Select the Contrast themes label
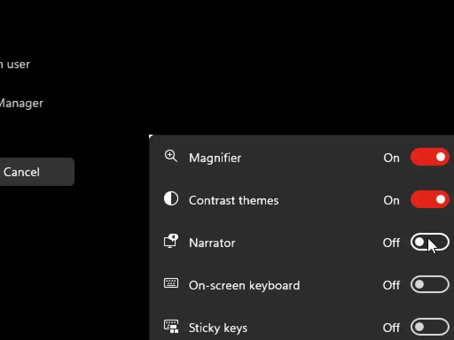Viewport: 454px width, 340px height. click(234, 201)
